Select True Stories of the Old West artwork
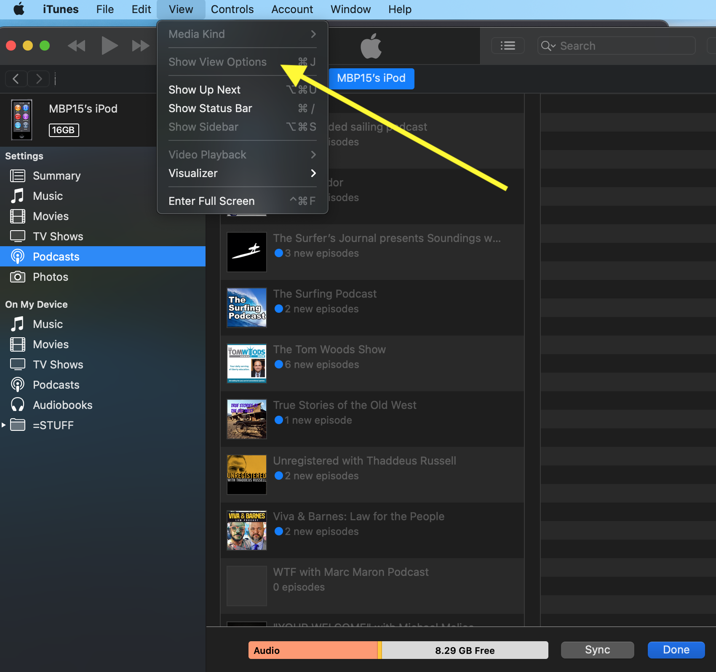Image resolution: width=716 pixels, height=672 pixels. (247, 419)
